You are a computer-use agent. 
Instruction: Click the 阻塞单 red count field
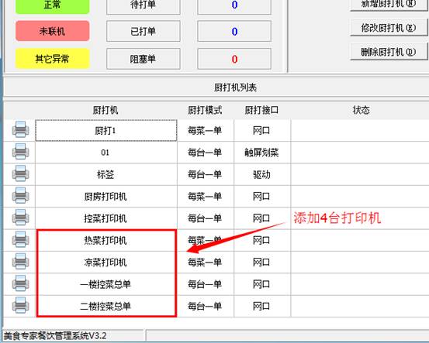234,59
